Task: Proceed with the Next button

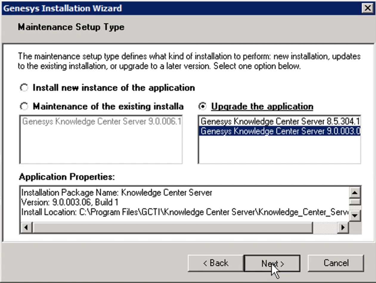Action: pos(272,263)
